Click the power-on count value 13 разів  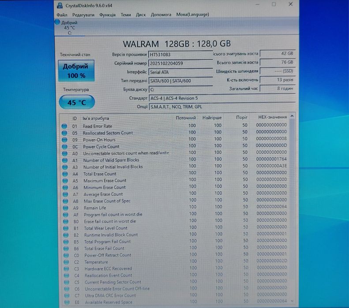pos(278,80)
